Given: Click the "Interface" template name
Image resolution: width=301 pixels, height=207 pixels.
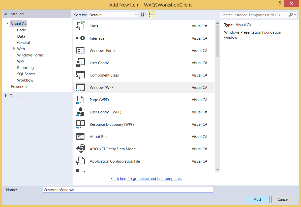Looking at the screenshot, I should pos(97,38).
